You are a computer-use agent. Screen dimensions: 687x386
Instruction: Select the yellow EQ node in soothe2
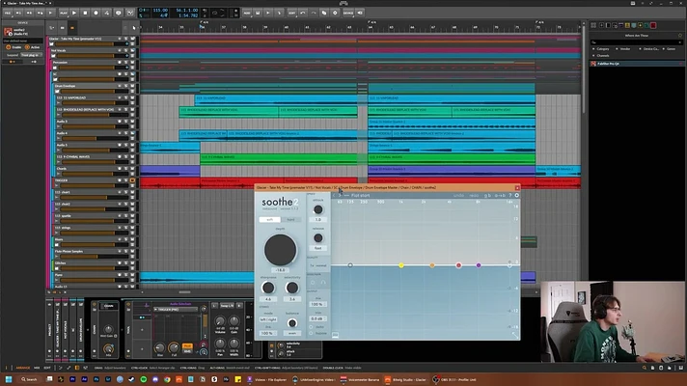(x=400, y=265)
